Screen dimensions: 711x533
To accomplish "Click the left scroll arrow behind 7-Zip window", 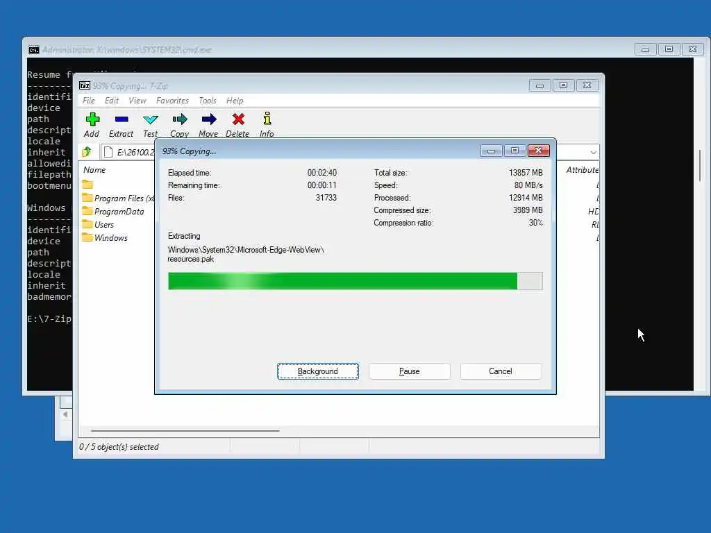I will click(x=65, y=414).
